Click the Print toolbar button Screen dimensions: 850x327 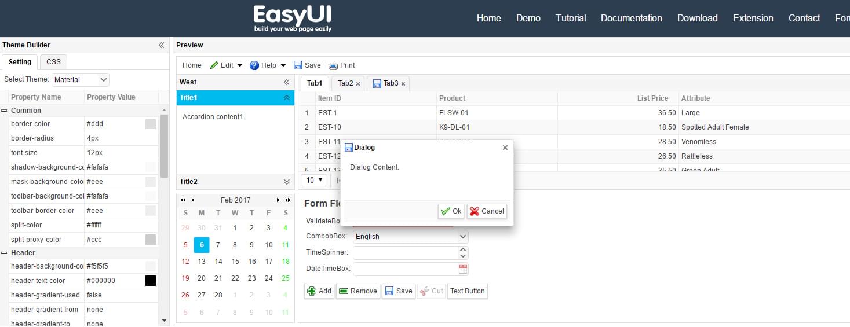342,65
